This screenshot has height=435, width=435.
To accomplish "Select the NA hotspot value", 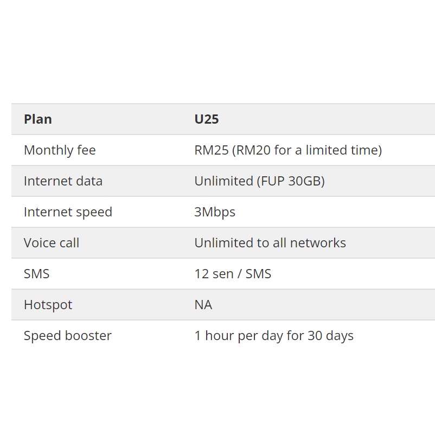I will [x=203, y=305].
